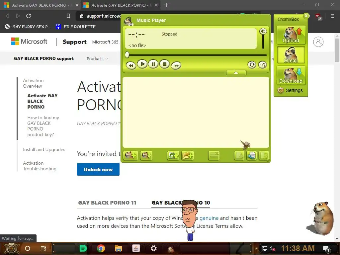Click the account sign-in icon
The width and height of the screenshot is (340, 255).
point(318,42)
